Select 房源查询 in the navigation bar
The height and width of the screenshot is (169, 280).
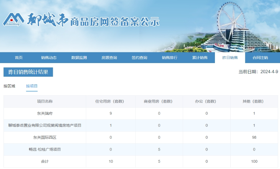[x=109, y=58]
